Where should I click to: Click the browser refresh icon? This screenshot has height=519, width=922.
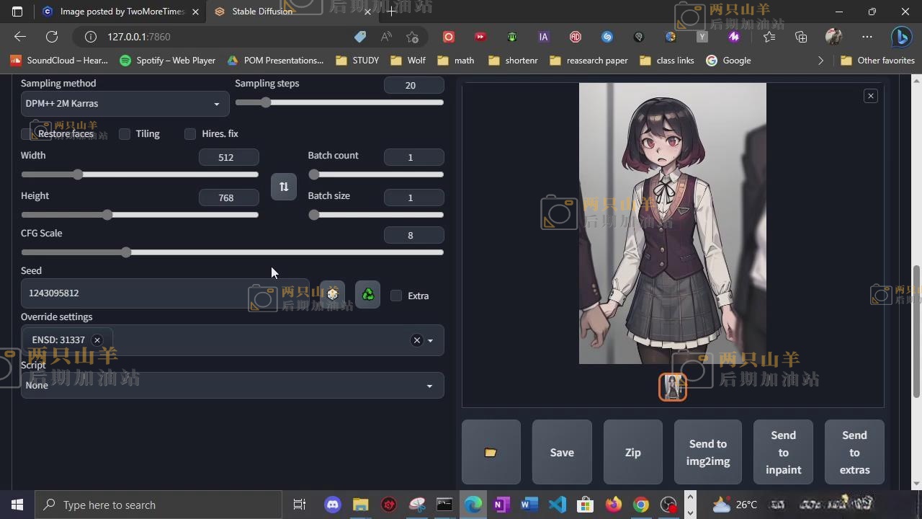[x=52, y=37]
